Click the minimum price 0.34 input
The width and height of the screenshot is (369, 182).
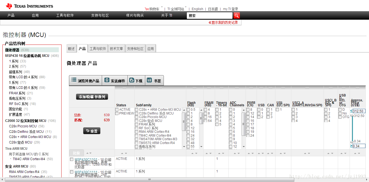pos(359,146)
